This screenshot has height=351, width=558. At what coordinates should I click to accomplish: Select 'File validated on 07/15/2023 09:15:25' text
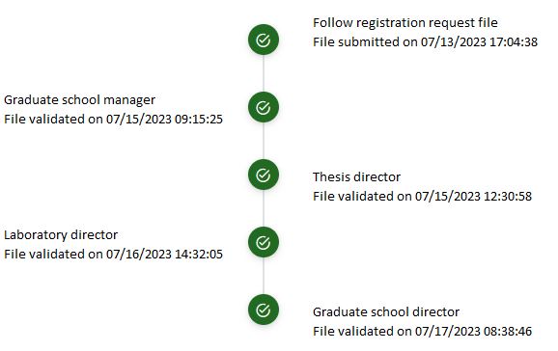click(113, 120)
